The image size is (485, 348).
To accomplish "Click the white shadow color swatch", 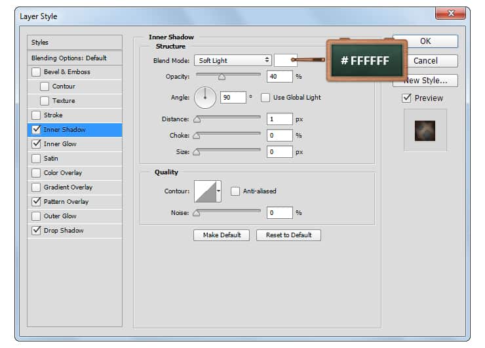I will [285, 60].
